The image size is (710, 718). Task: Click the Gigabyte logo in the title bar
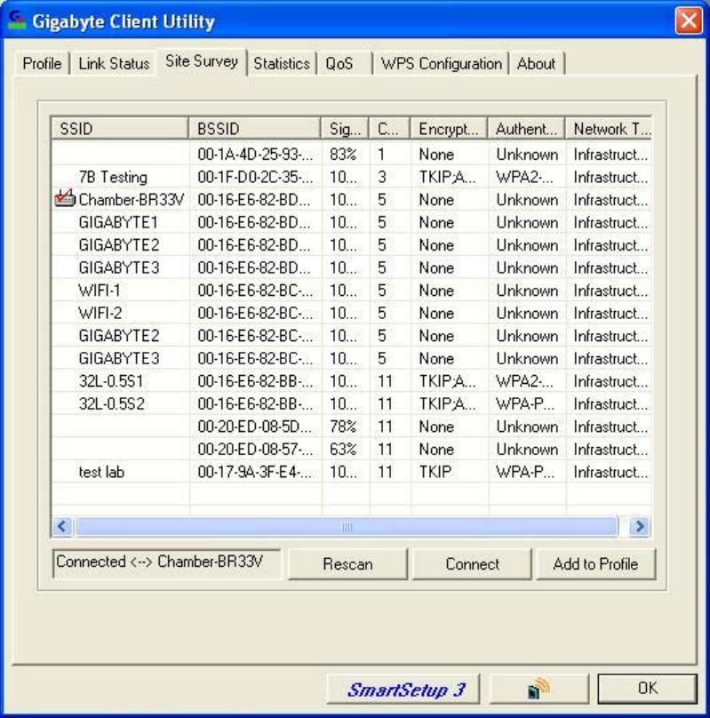[17, 20]
